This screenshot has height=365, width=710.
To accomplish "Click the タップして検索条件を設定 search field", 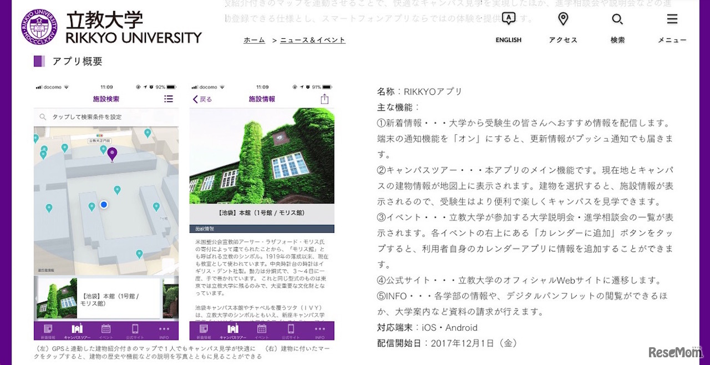I will (x=106, y=117).
